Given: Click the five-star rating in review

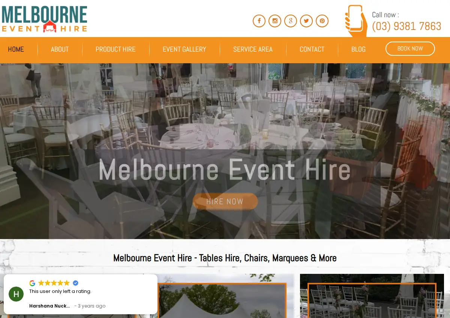Looking at the screenshot, I should [54, 283].
